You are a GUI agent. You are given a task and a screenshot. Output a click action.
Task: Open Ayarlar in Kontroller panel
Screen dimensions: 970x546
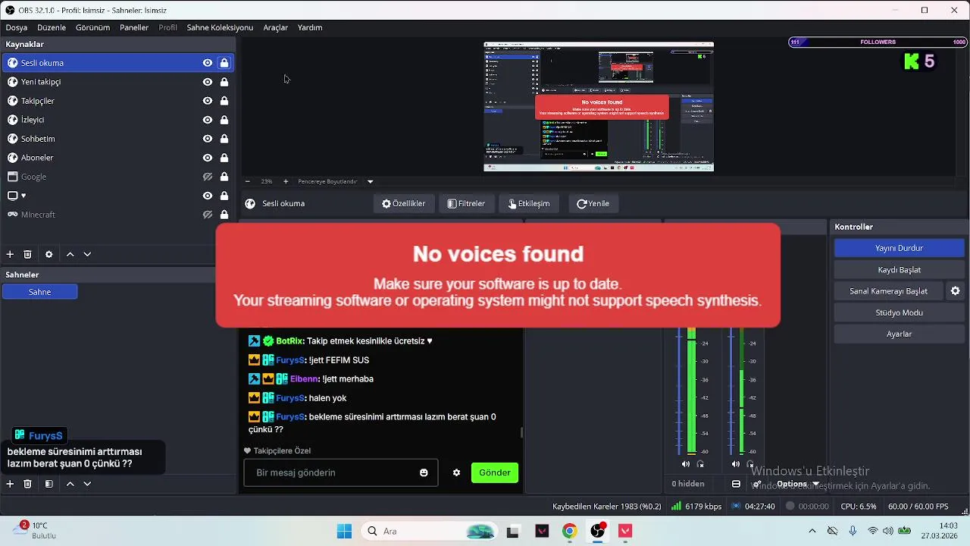coord(899,334)
